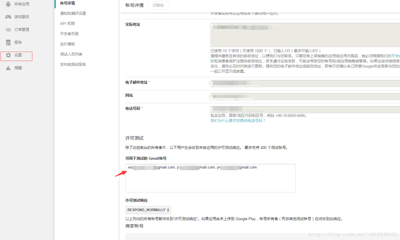
Task: Open 订单管理 in the sidebar
Action: pos(22,30)
